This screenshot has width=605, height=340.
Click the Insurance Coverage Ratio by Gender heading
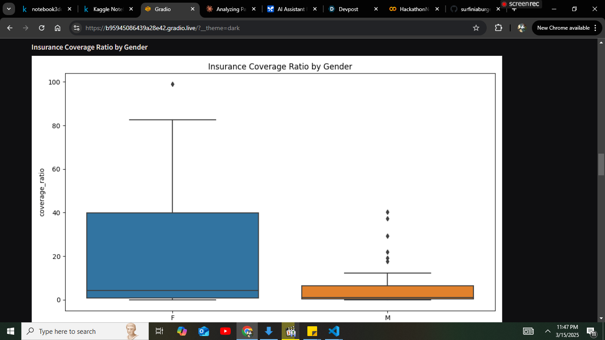89,47
